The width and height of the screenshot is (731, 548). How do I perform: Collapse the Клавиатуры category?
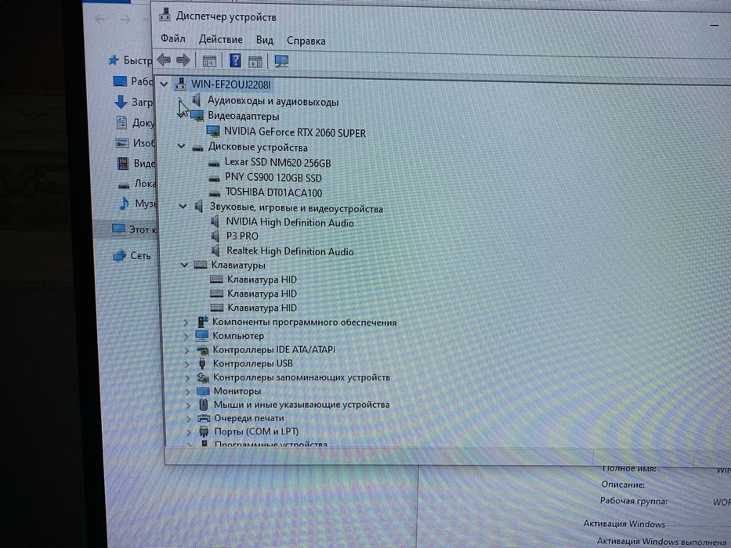pos(184,265)
